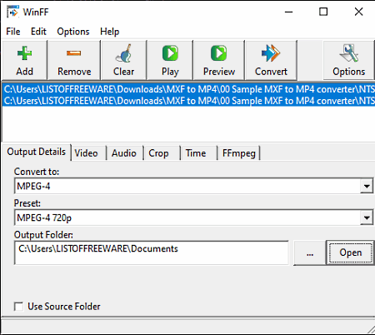
Task: Click the Output Folder path field
Action: pos(152,252)
